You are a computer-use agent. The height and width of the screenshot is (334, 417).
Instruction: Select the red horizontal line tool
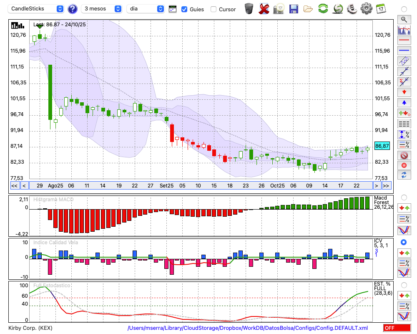pyautogui.click(x=404, y=40)
